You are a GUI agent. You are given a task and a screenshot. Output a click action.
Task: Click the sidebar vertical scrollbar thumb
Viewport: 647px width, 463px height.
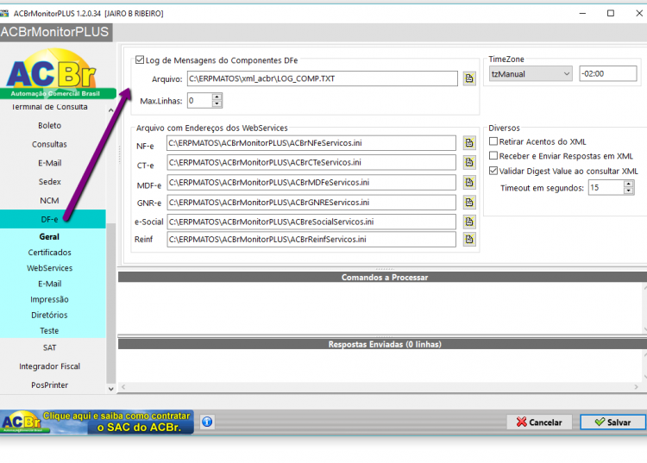tap(110, 303)
